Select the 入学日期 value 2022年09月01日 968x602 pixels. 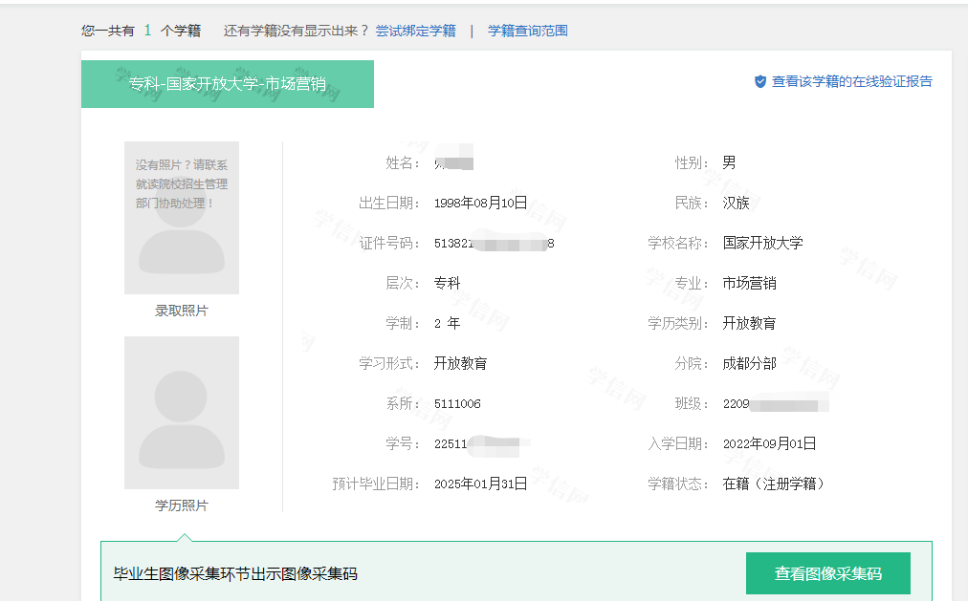770,443
